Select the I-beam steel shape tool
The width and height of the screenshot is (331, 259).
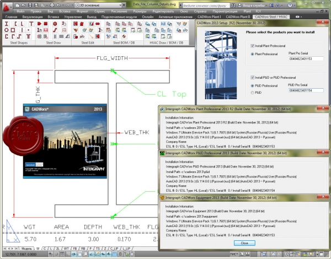click(x=7, y=24)
